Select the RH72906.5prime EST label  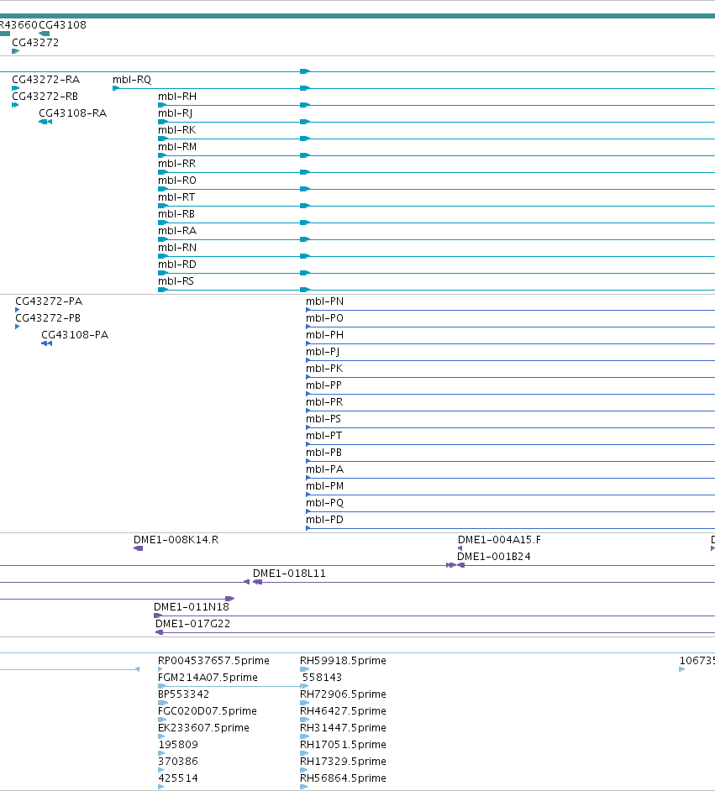click(x=343, y=694)
